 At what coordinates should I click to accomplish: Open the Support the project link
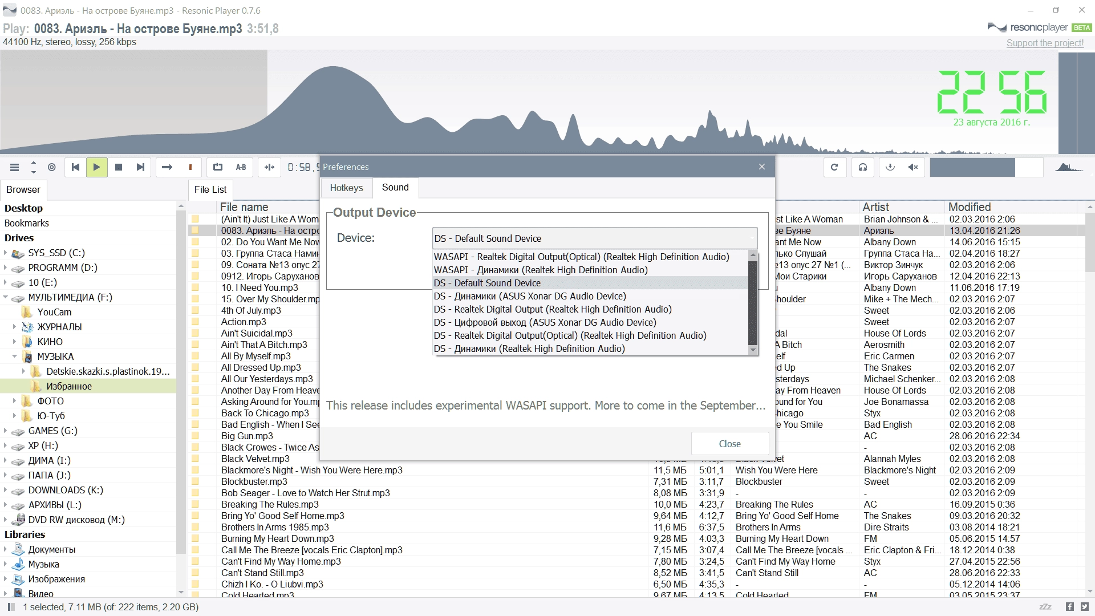[1045, 43]
